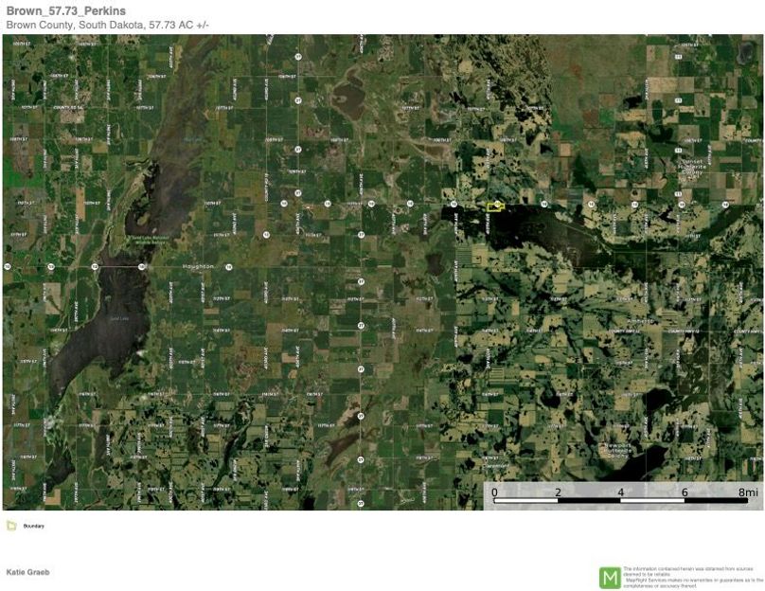Click the Brown County, South Dakota subtitle
765x591 pixels.
pos(107,24)
